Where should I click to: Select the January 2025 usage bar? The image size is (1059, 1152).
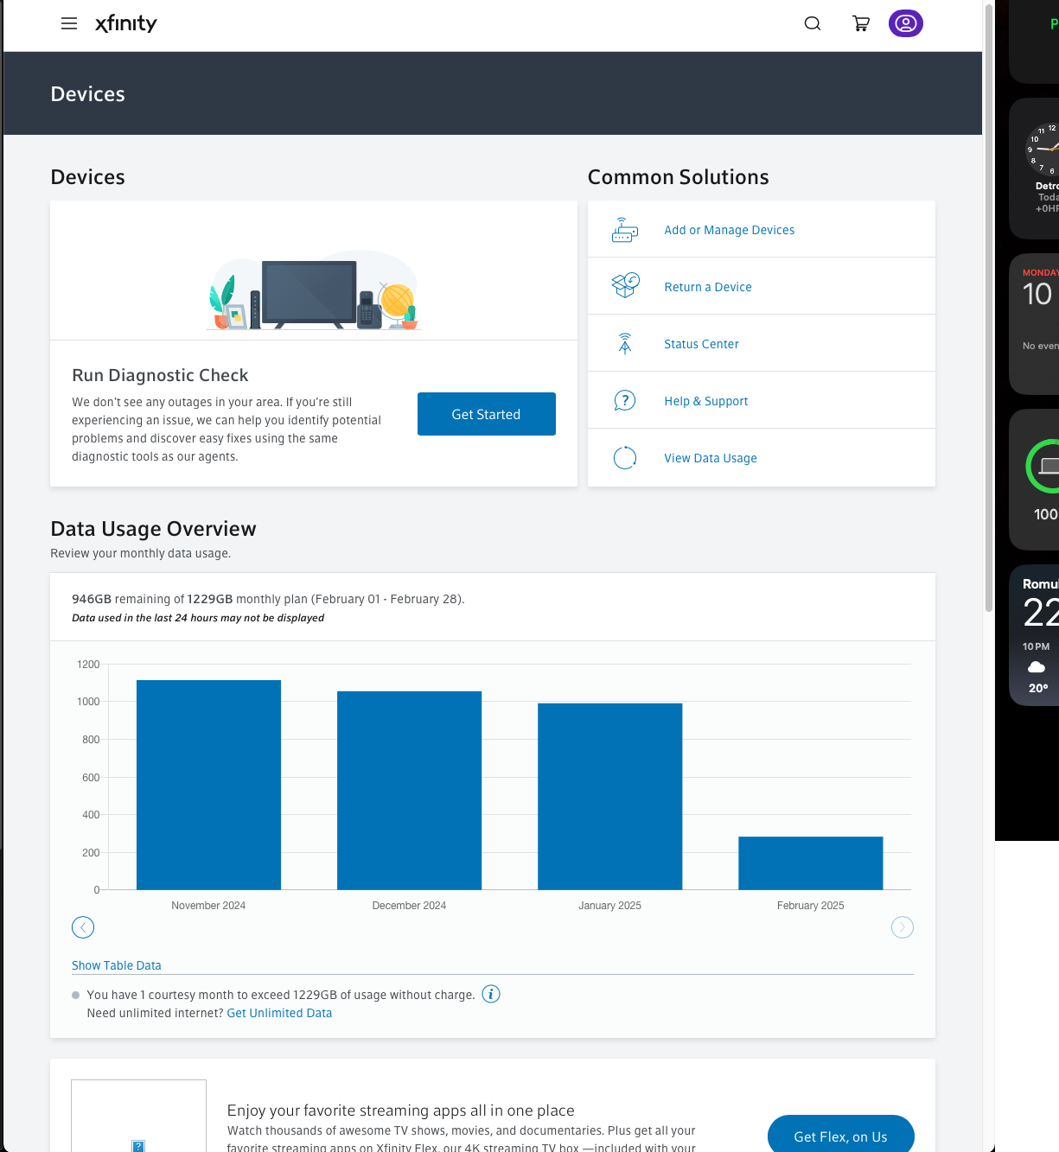tap(609, 796)
